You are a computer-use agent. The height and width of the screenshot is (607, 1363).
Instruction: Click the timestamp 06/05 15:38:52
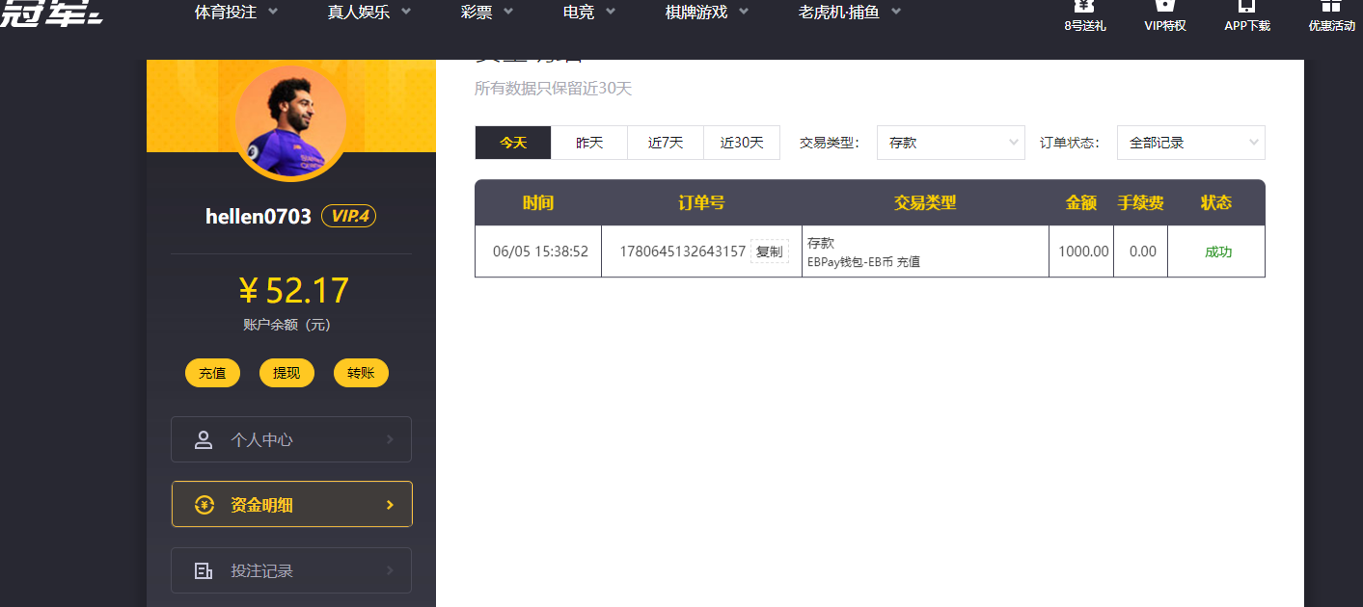pos(540,251)
